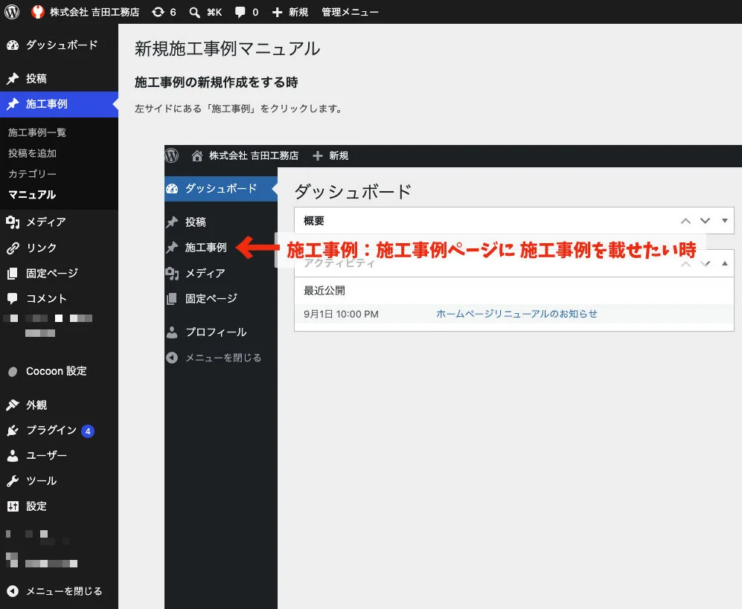Click the pin icon beside 施工事例
Viewport: 742px width, 609px height.
(x=13, y=104)
